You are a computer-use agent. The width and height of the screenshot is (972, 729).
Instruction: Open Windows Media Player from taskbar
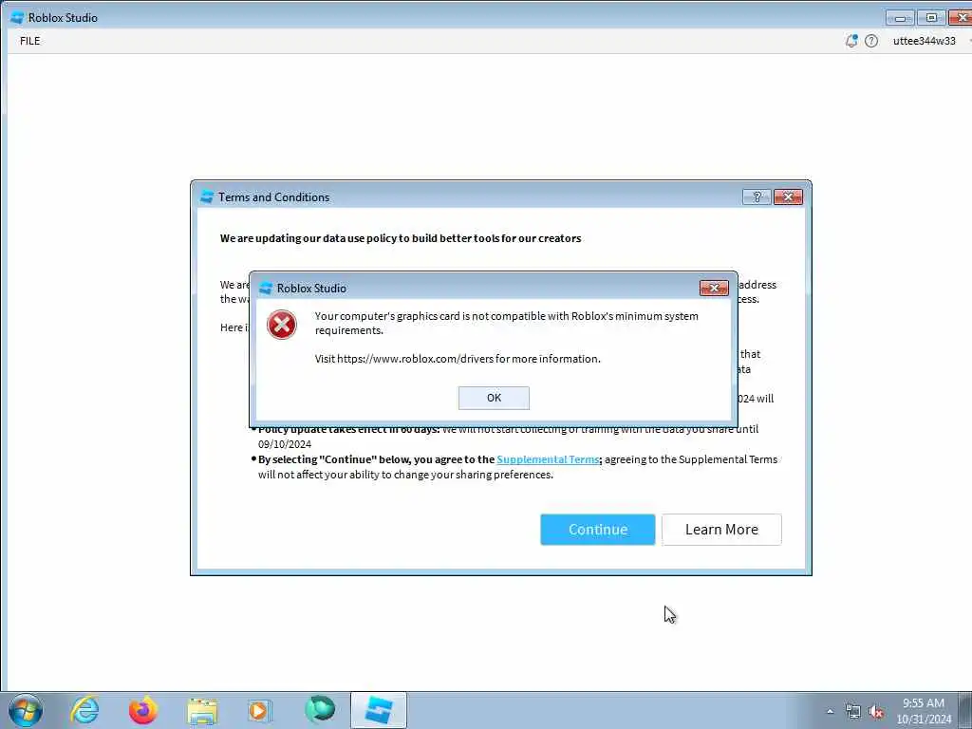(x=260, y=710)
